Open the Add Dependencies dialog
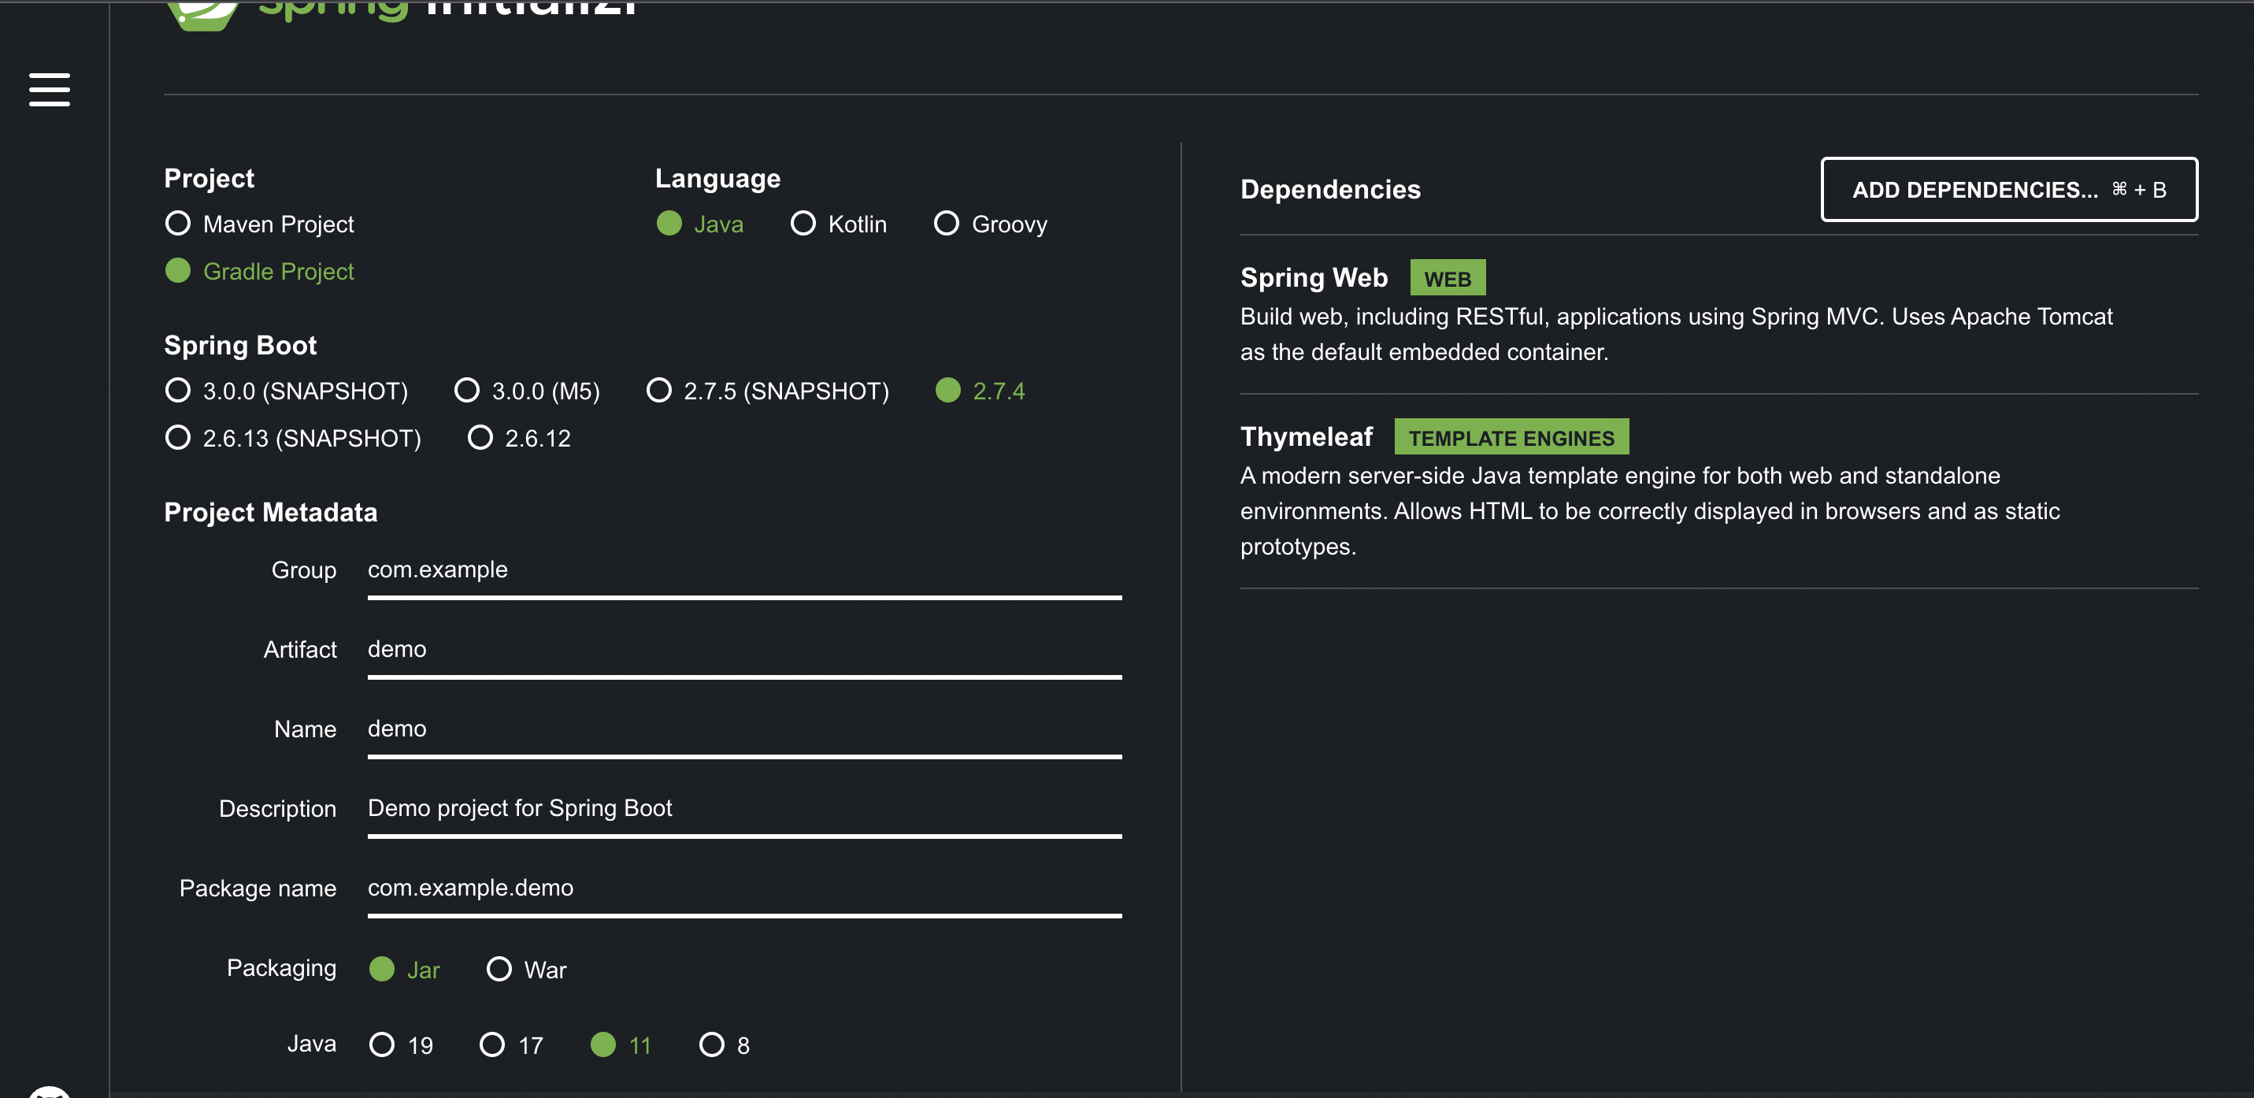Image resolution: width=2254 pixels, height=1098 pixels. tap(2009, 190)
